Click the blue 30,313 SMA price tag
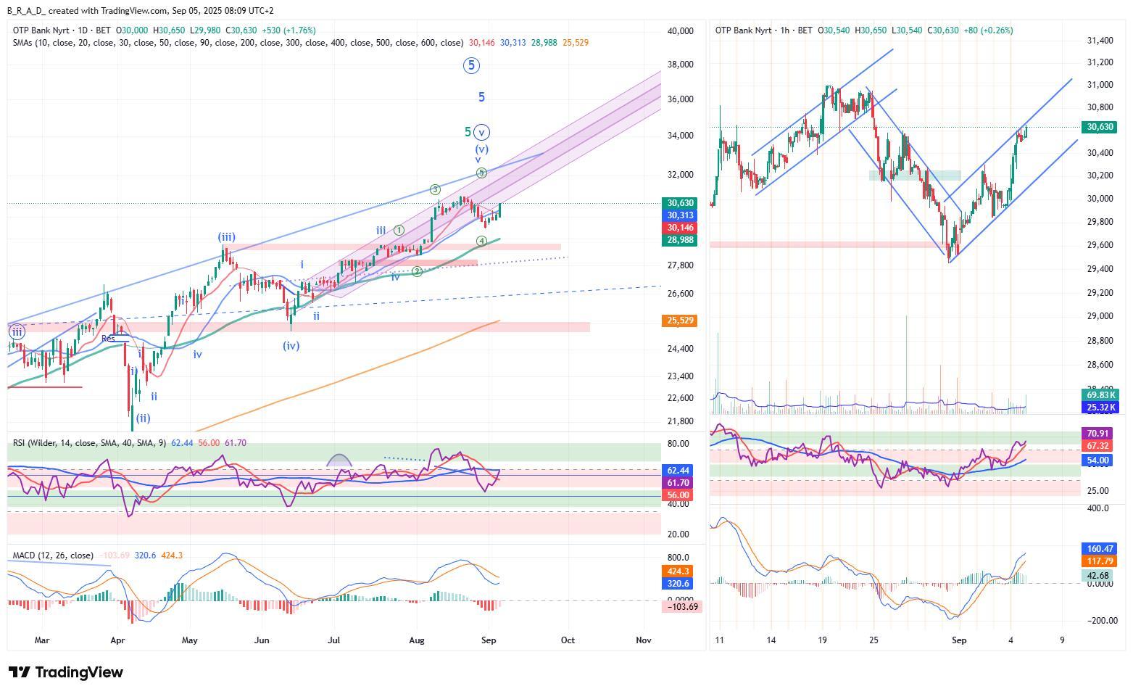The height and width of the screenshot is (694, 1133). pyautogui.click(x=680, y=215)
